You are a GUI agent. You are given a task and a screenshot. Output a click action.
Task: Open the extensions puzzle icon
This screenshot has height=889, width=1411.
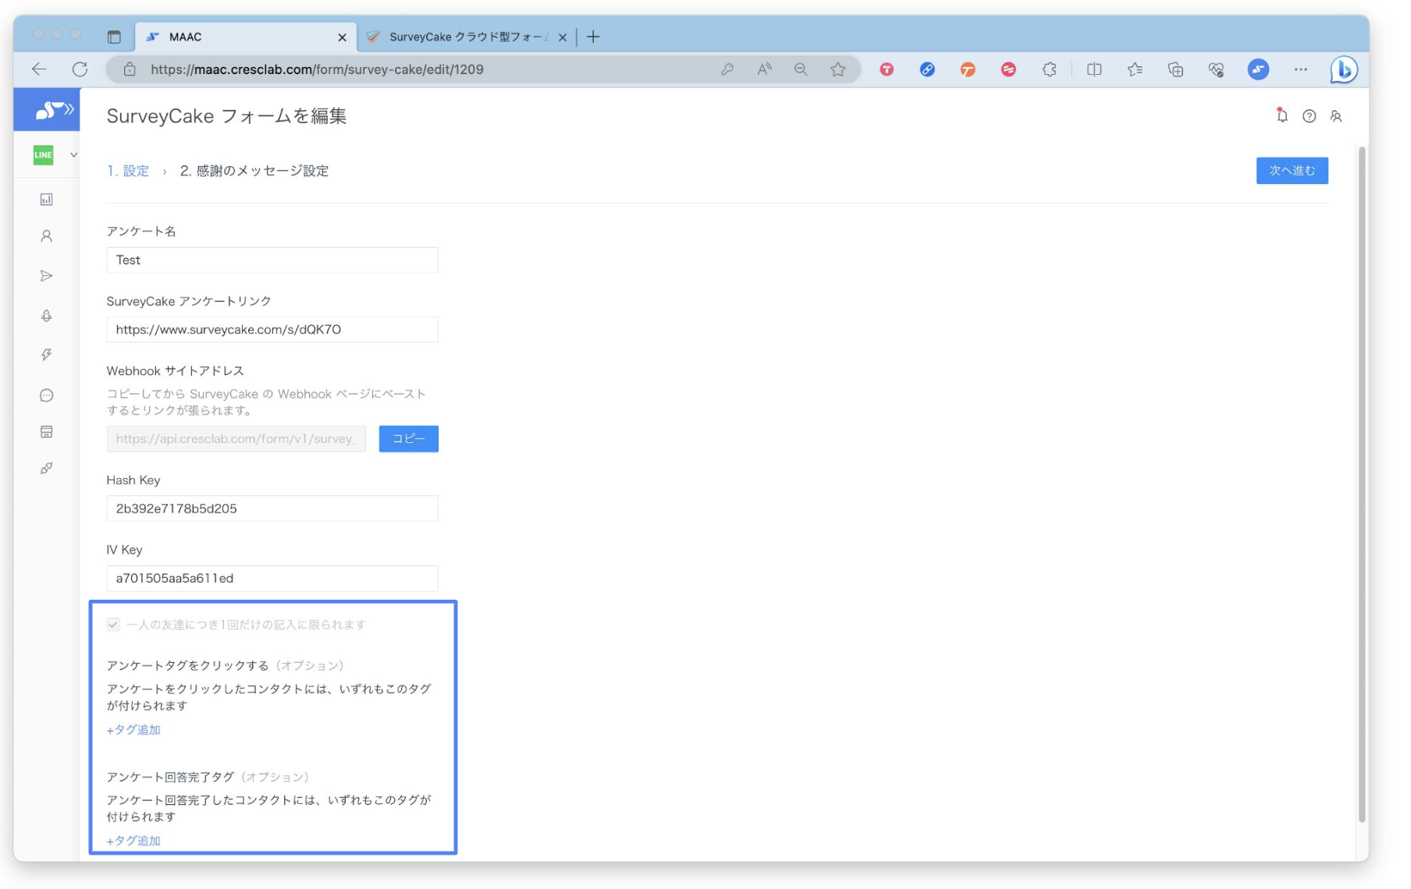point(1049,69)
